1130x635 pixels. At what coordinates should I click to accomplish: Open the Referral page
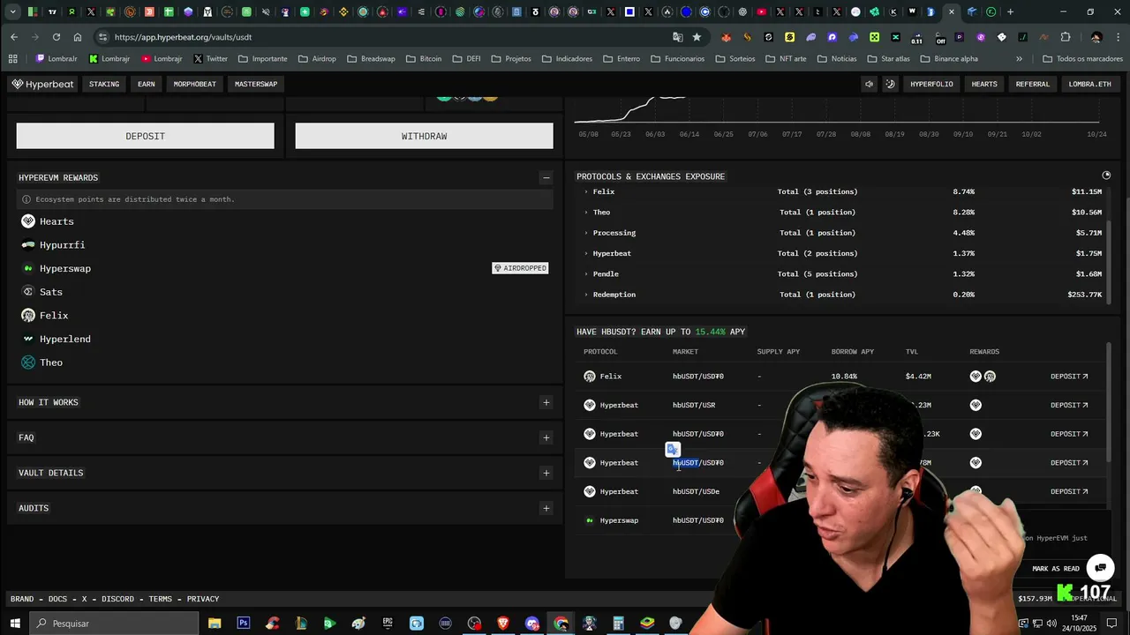(x=1033, y=84)
